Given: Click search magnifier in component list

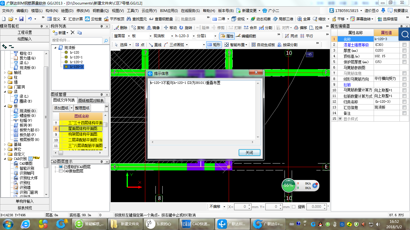Looking at the screenshot, I should 106,40.
